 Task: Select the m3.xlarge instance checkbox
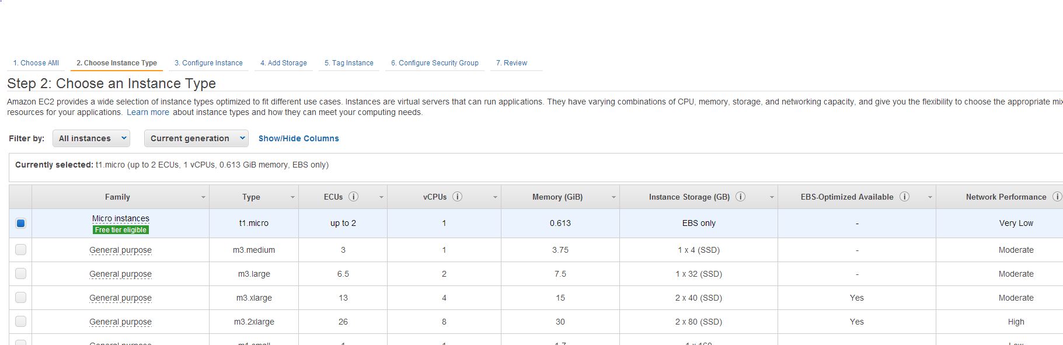click(20, 298)
